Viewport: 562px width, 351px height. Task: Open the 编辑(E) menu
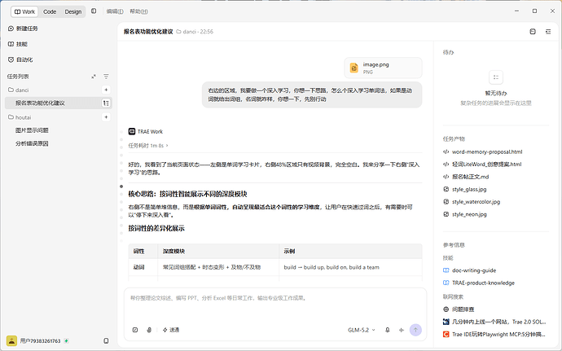coord(115,11)
